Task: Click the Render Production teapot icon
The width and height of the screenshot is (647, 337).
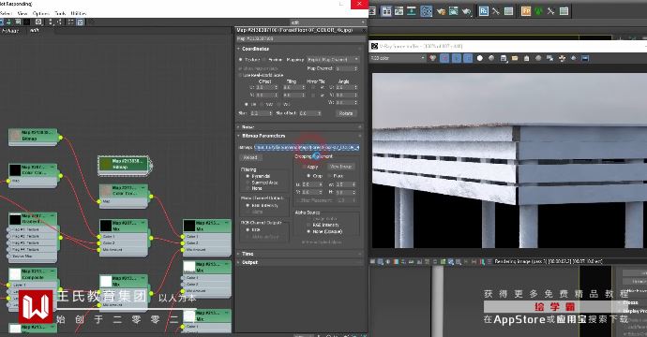Action: (466, 11)
